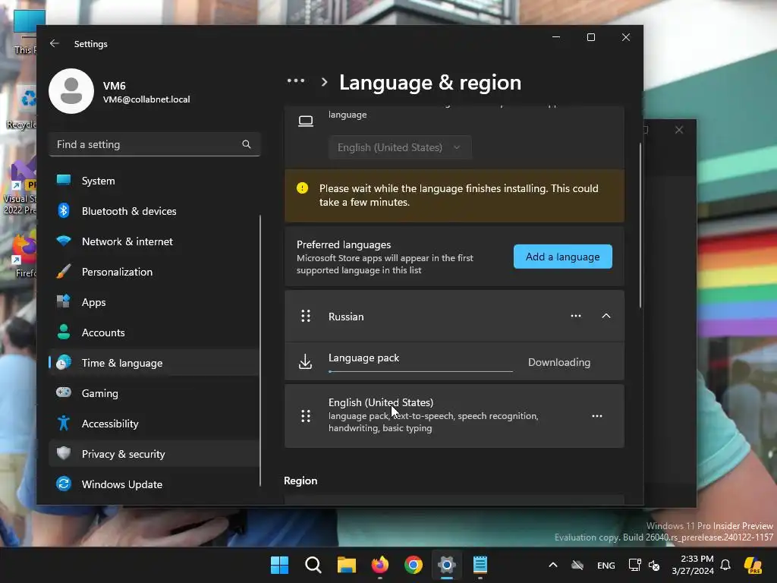Open Notepad from taskbar
The width and height of the screenshot is (777, 583).
click(480, 565)
